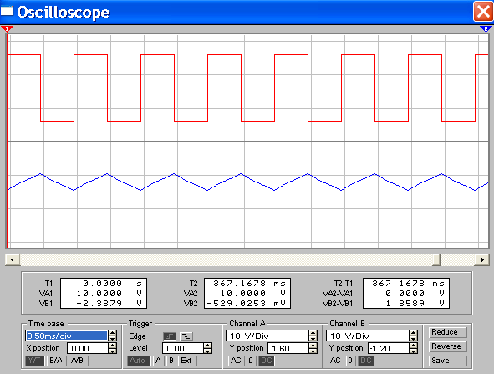This screenshot has width=494, height=374.
Task: Increase Channel A volts per division
Action: pos(313,333)
